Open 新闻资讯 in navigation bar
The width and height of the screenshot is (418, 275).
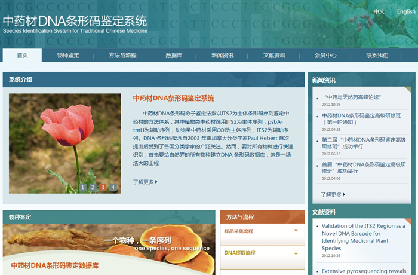coord(222,56)
